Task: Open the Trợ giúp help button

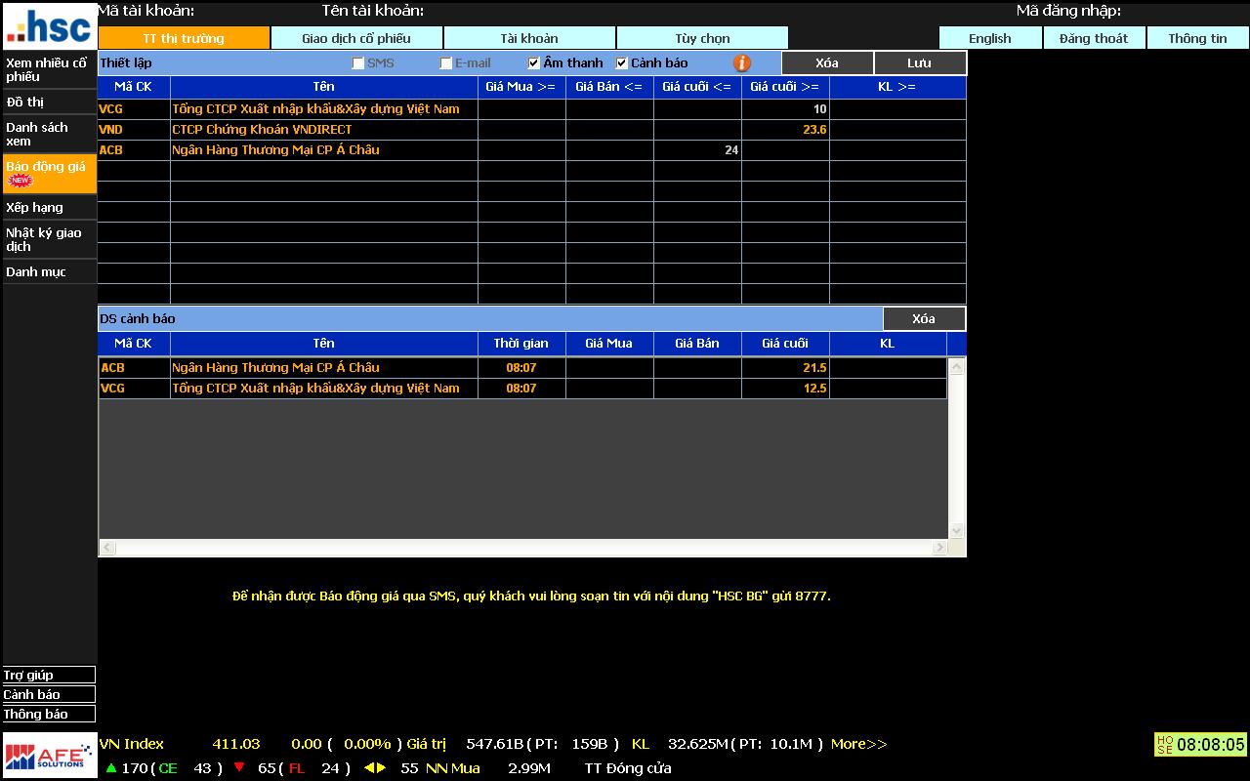Action: 49,675
